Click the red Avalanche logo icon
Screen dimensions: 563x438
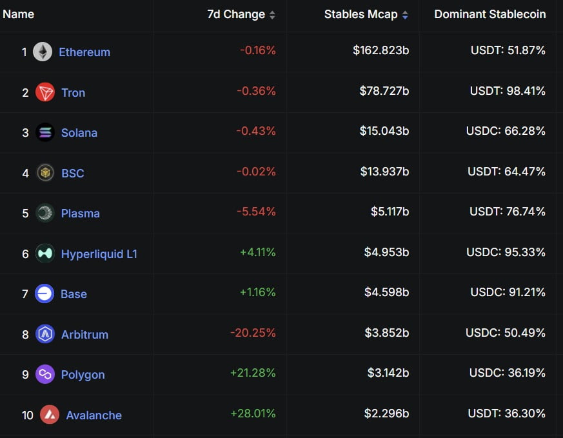50,415
